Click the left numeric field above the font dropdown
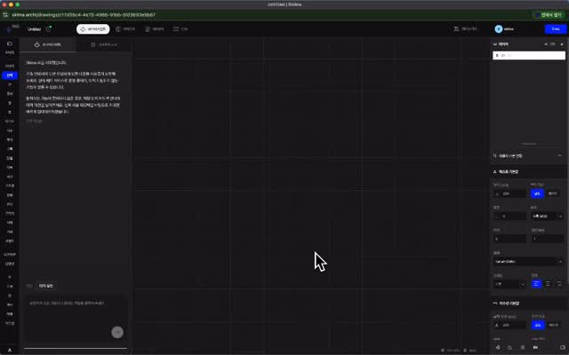 pyautogui.click(x=509, y=239)
